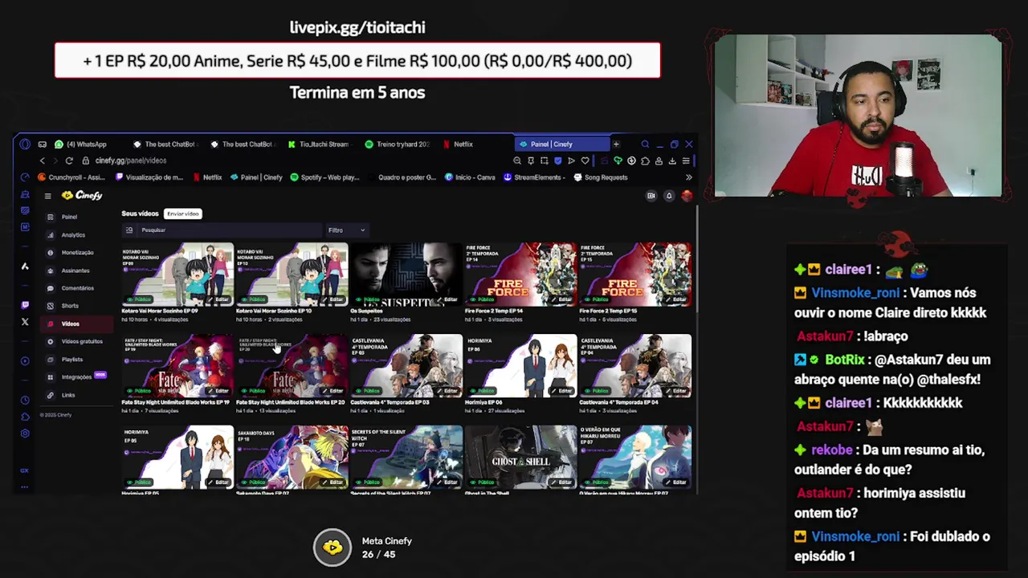
Task: Open Monetização in the Cinefy sidebar
Action: point(77,253)
